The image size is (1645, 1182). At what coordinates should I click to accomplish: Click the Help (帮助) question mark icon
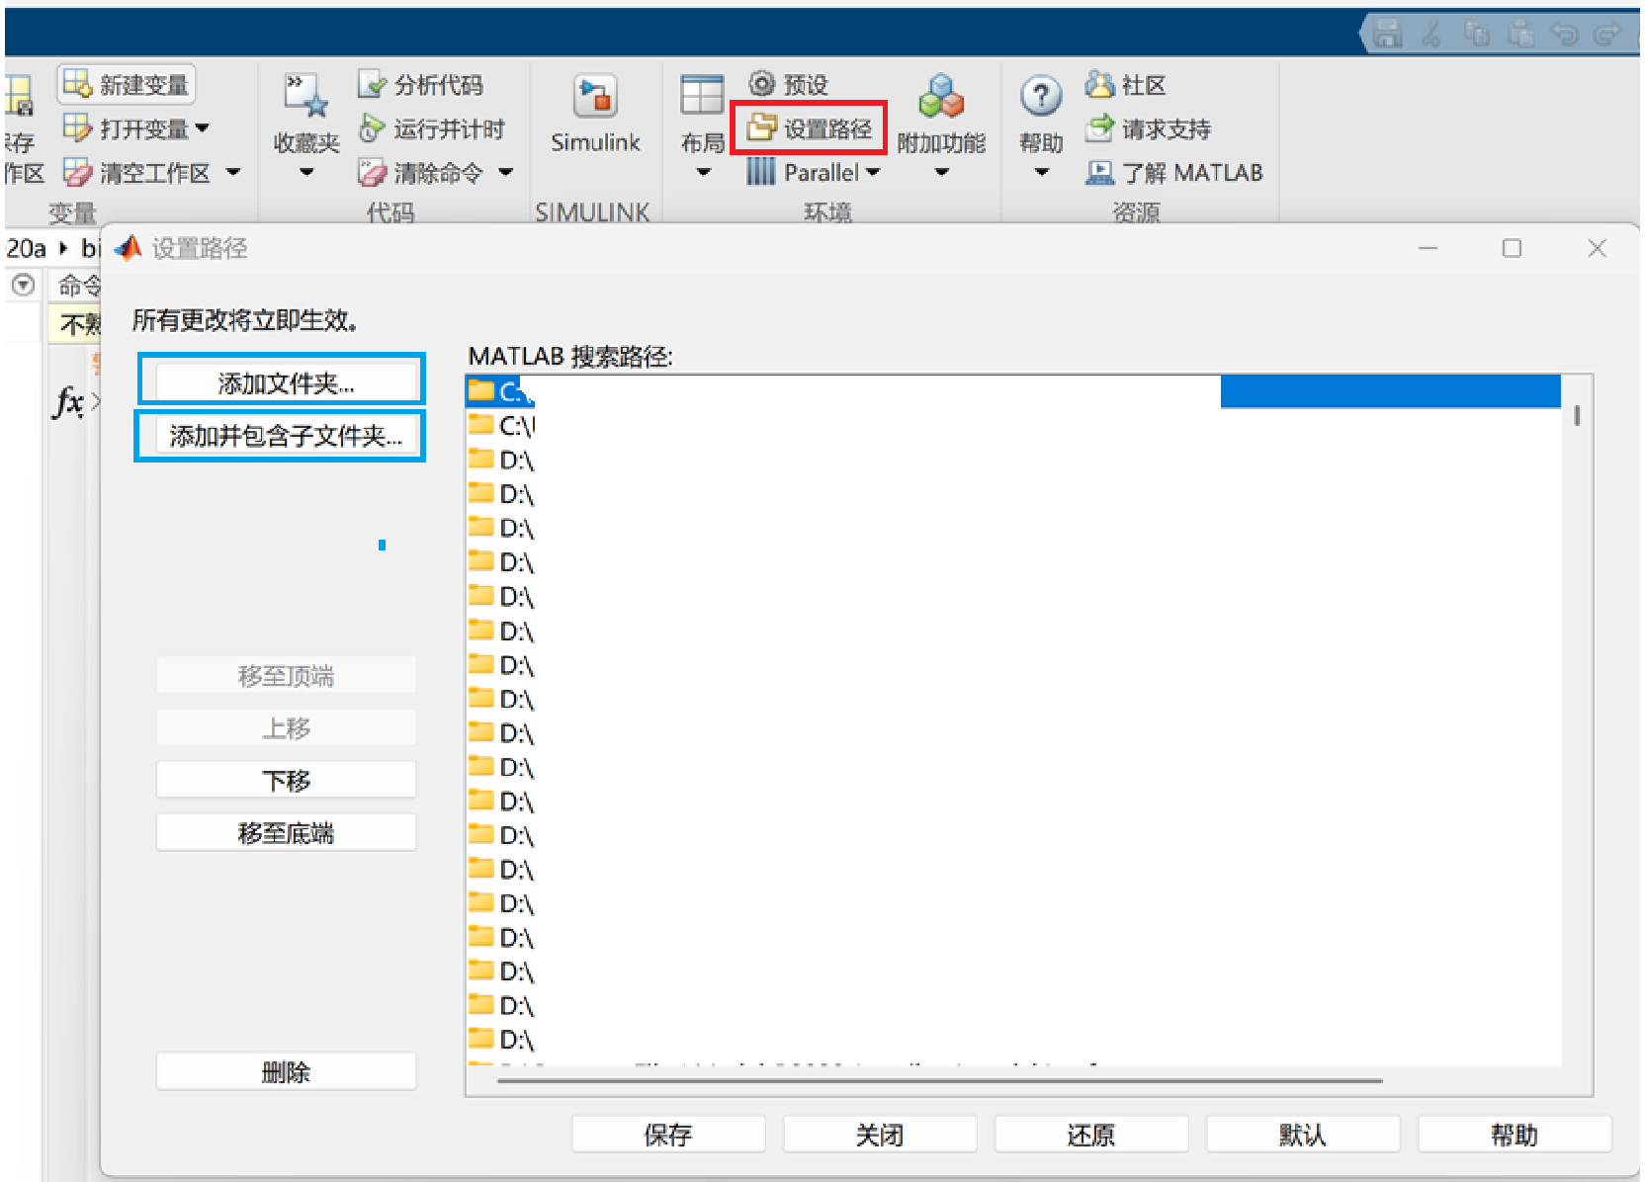1041,97
